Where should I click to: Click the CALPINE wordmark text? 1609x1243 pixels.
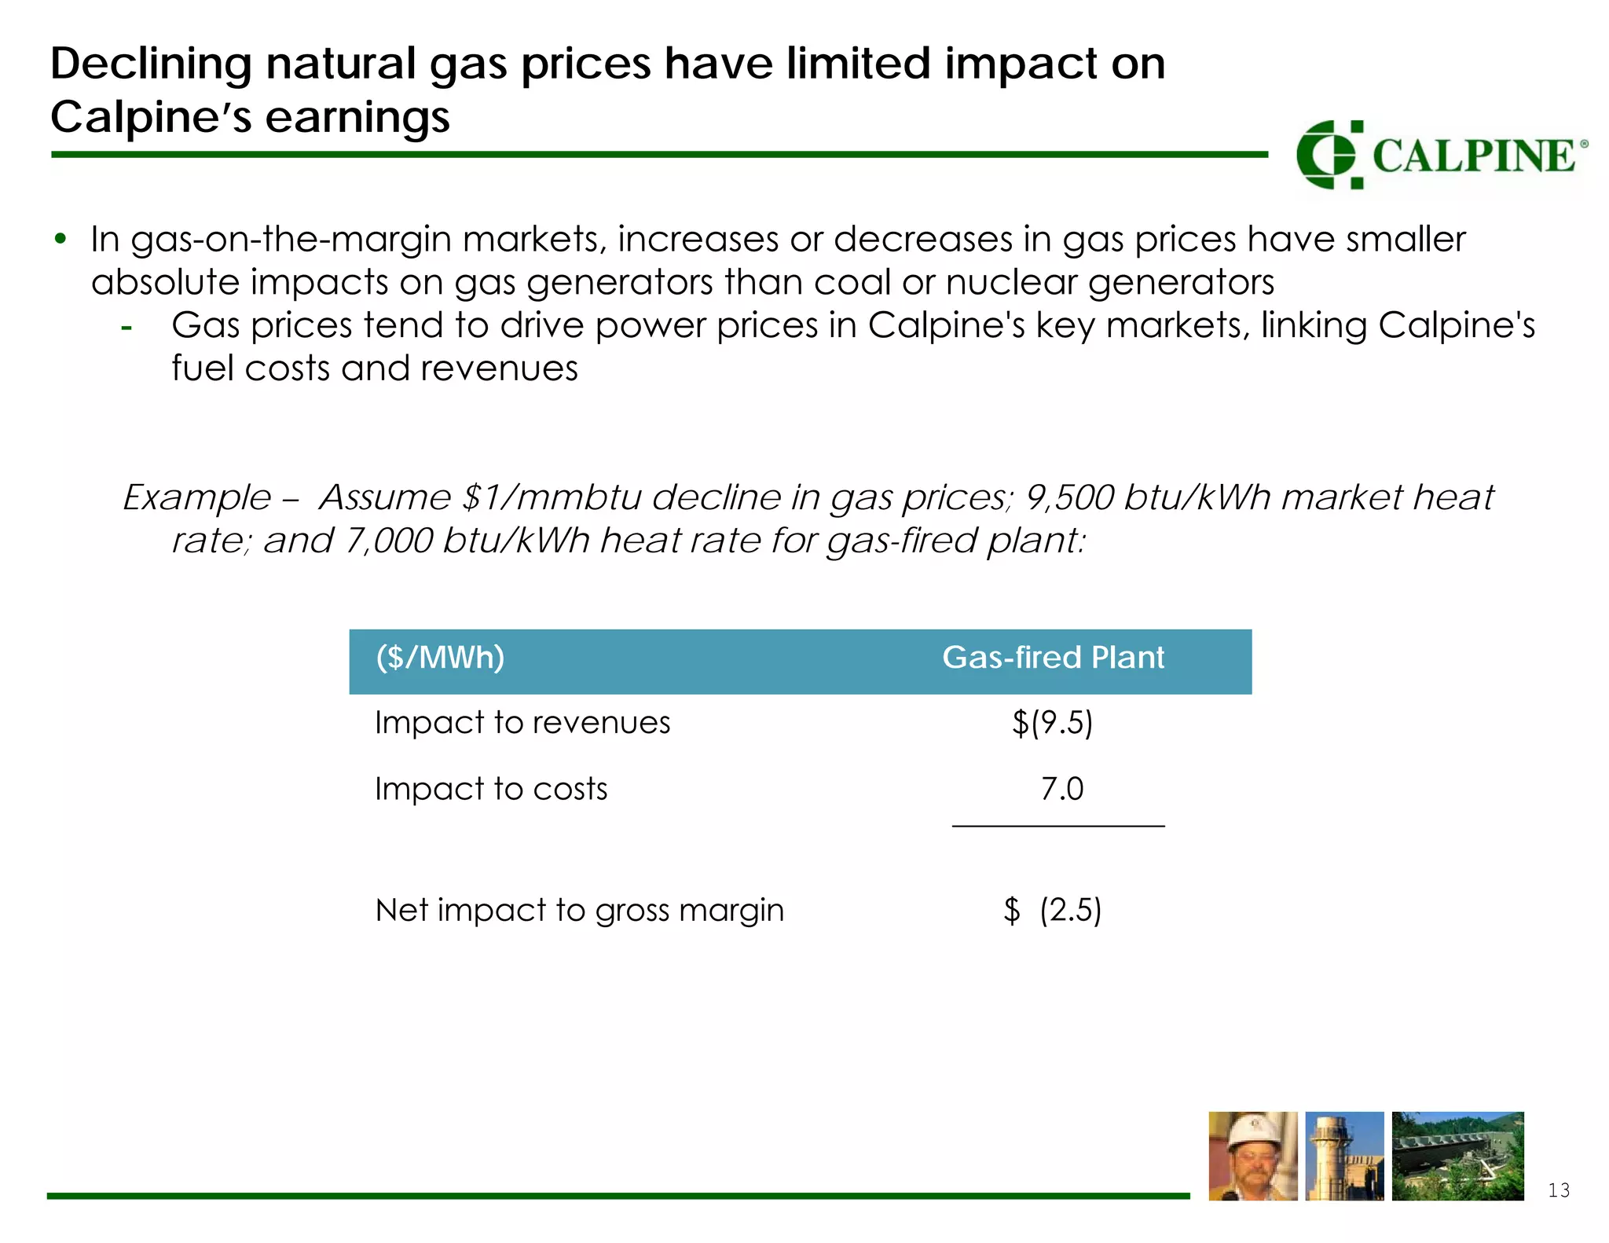tap(1475, 156)
